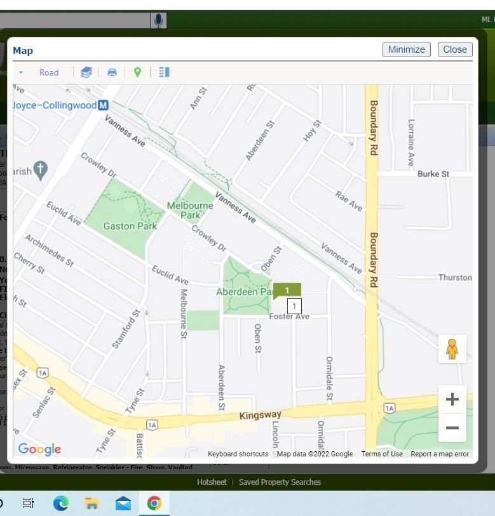Zoom in with the plus button

coord(452,399)
